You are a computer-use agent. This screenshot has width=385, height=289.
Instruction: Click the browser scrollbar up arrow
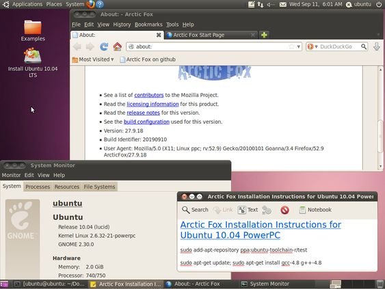380,70
